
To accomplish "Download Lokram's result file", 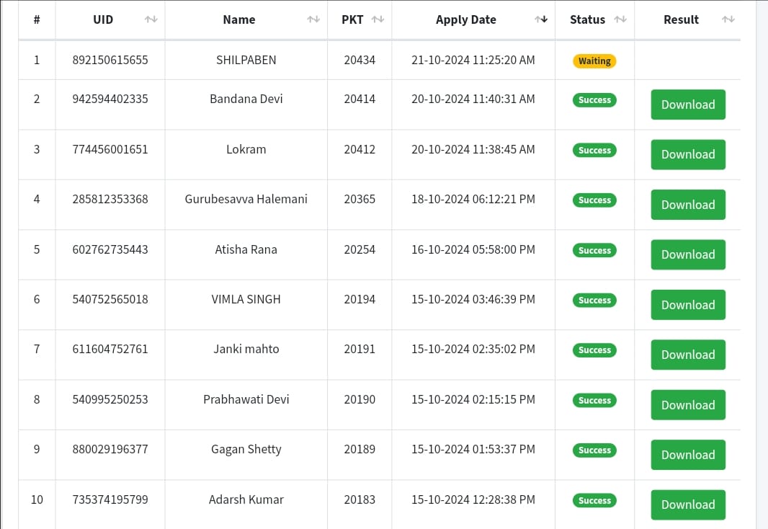I will coord(687,154).
